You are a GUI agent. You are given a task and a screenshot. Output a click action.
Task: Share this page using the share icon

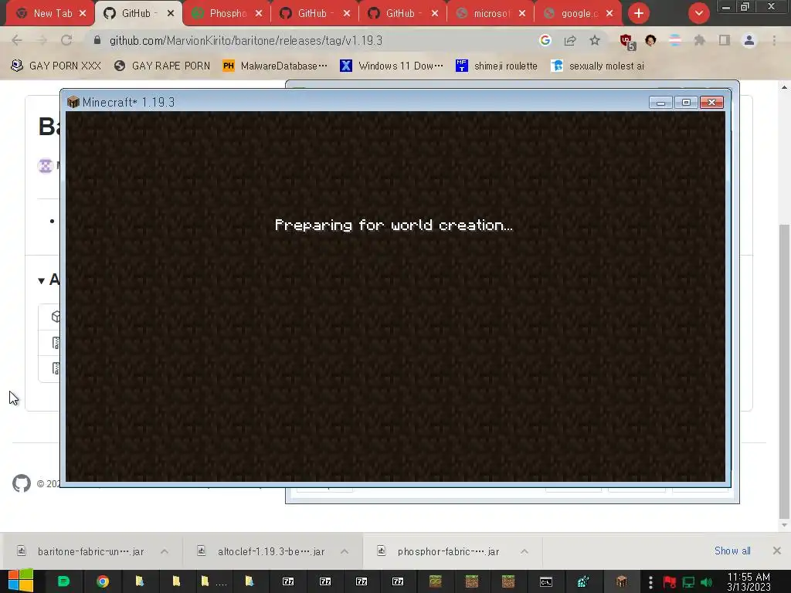tap(570, 40)
